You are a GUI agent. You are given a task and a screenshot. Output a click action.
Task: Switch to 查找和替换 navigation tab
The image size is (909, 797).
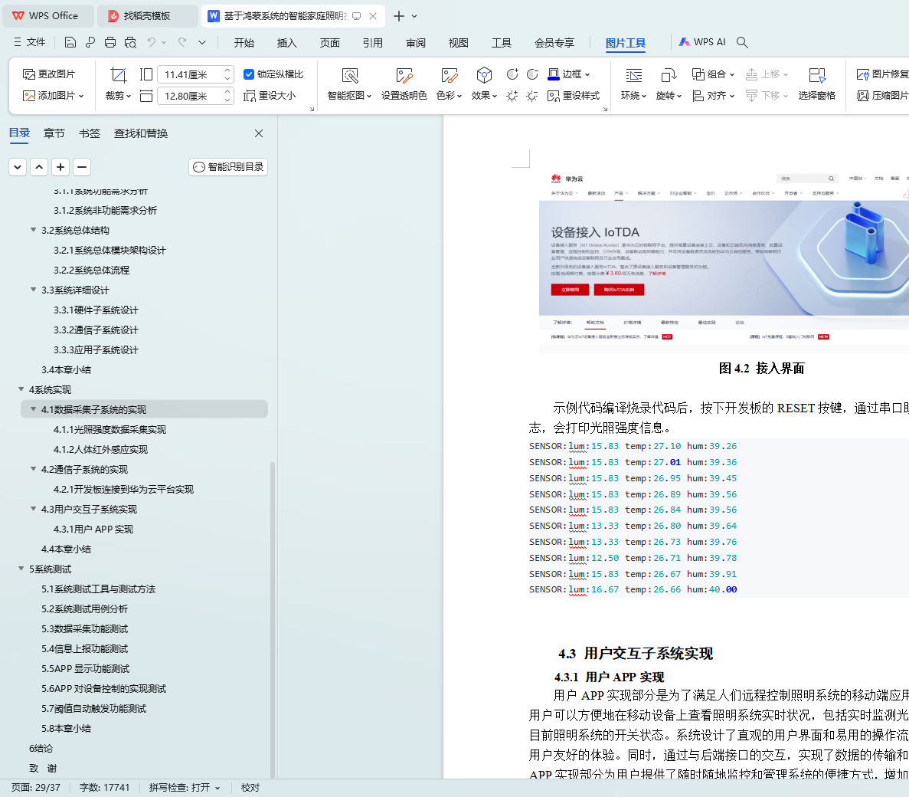[x=141, y=133]
